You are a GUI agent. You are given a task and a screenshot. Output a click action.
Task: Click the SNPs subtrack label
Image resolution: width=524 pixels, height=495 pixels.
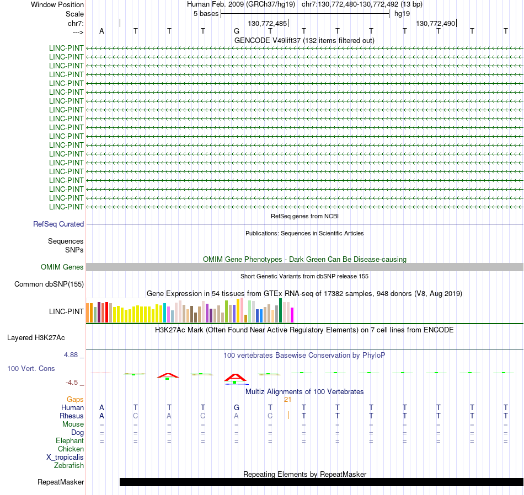pos(74,250)
